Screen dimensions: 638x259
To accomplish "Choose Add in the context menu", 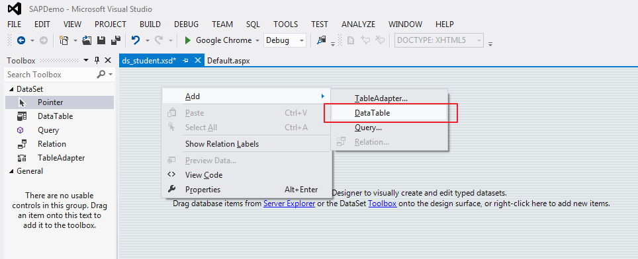I will click(247, 96).
